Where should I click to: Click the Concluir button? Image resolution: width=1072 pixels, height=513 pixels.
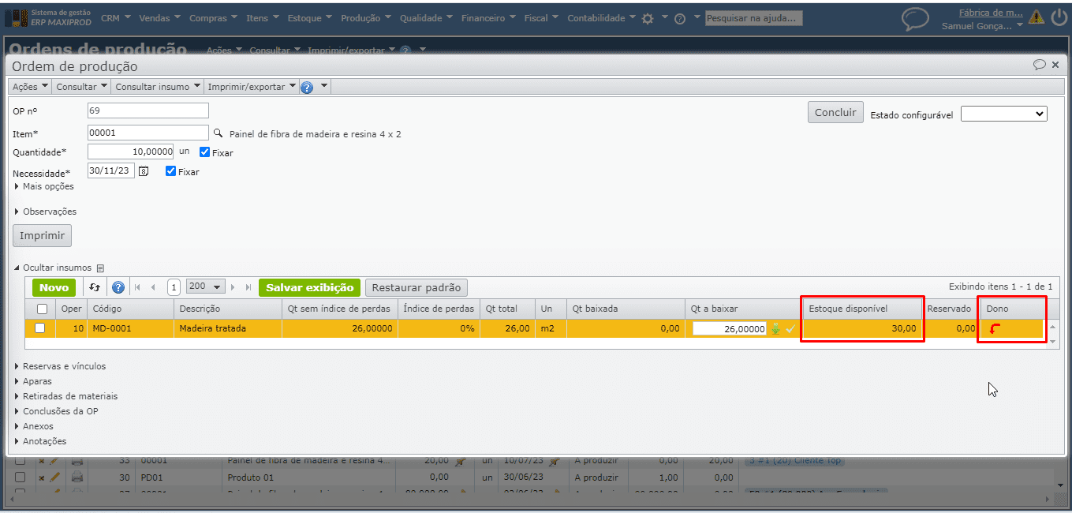tap(835, 113)
